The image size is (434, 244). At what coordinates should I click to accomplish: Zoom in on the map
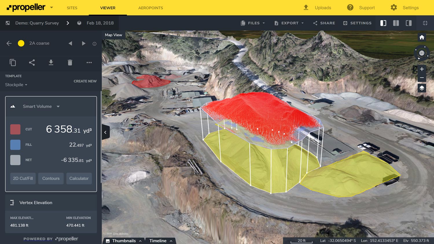click(x=422, y=69)
